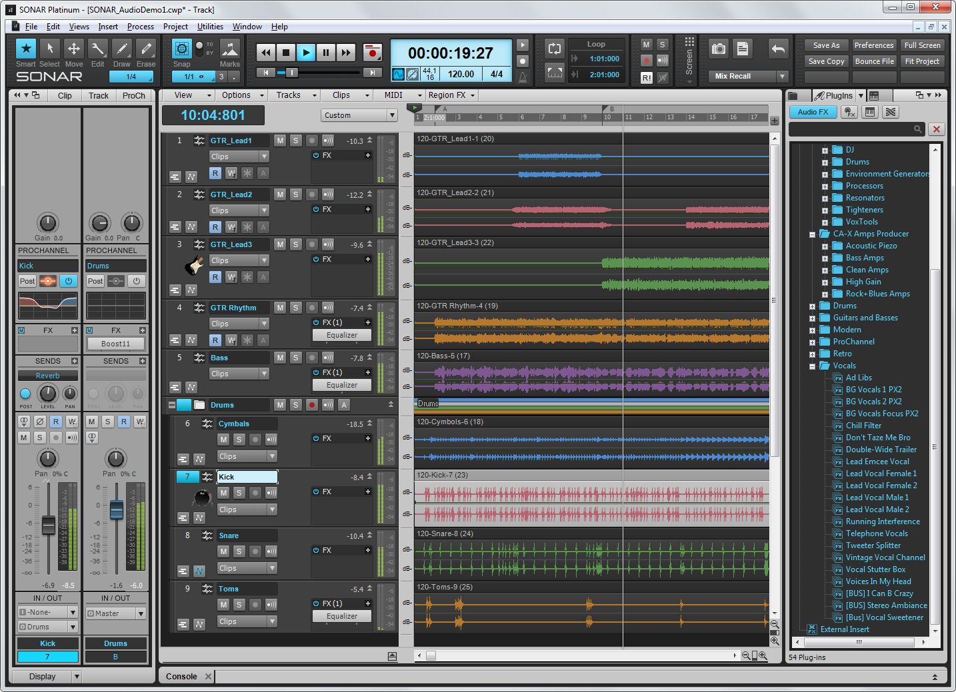Switch to Full Screen
This screenshot has height=692, width=956.
[922, 45]
